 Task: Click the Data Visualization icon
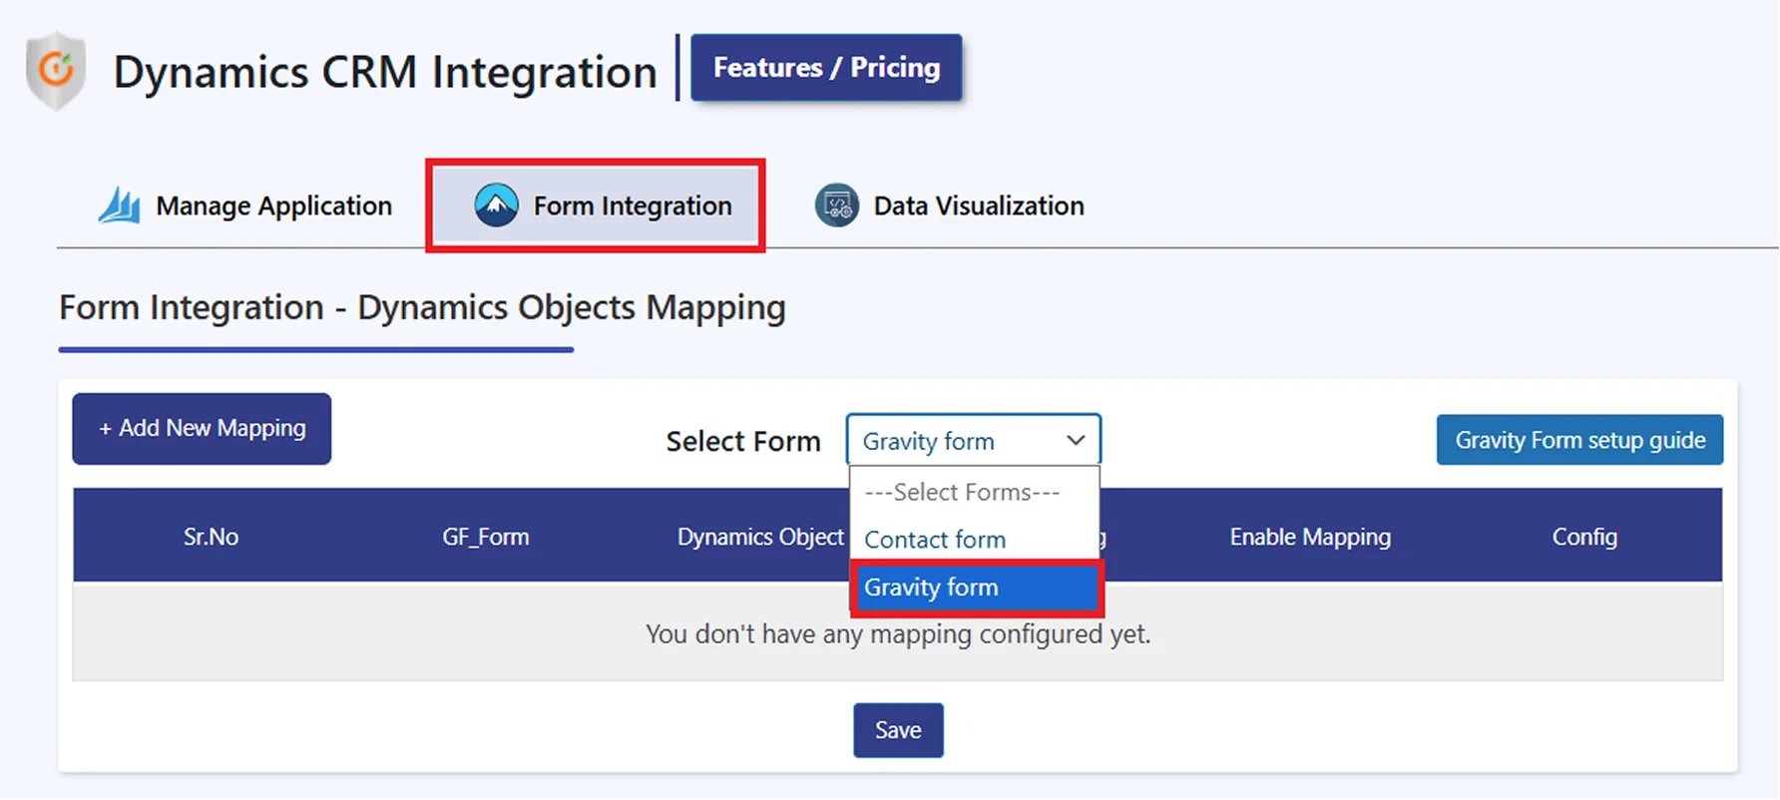pos(836,205)
